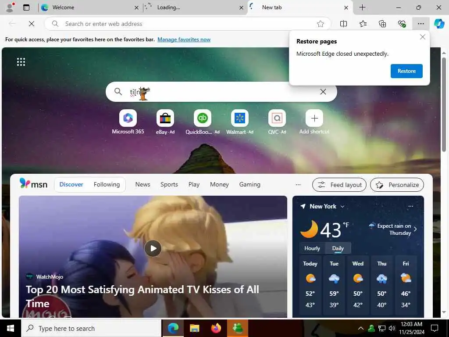This screenshot has width=449, height=337.
Task: Open Settings and more menu
Action: (420, 24)
